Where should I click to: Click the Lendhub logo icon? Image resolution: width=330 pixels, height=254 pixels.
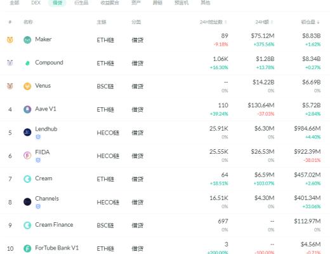27,133
